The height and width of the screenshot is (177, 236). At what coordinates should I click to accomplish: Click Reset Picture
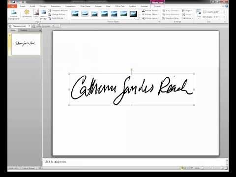tap(57, 18)
